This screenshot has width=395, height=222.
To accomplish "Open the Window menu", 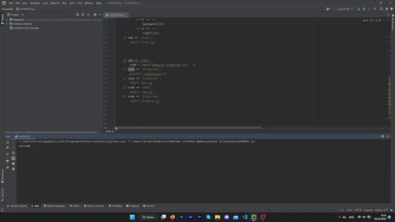I will click(x=89, y=3).
